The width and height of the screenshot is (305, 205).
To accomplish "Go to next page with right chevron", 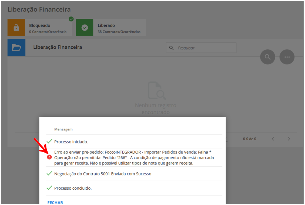I will 289,139.
